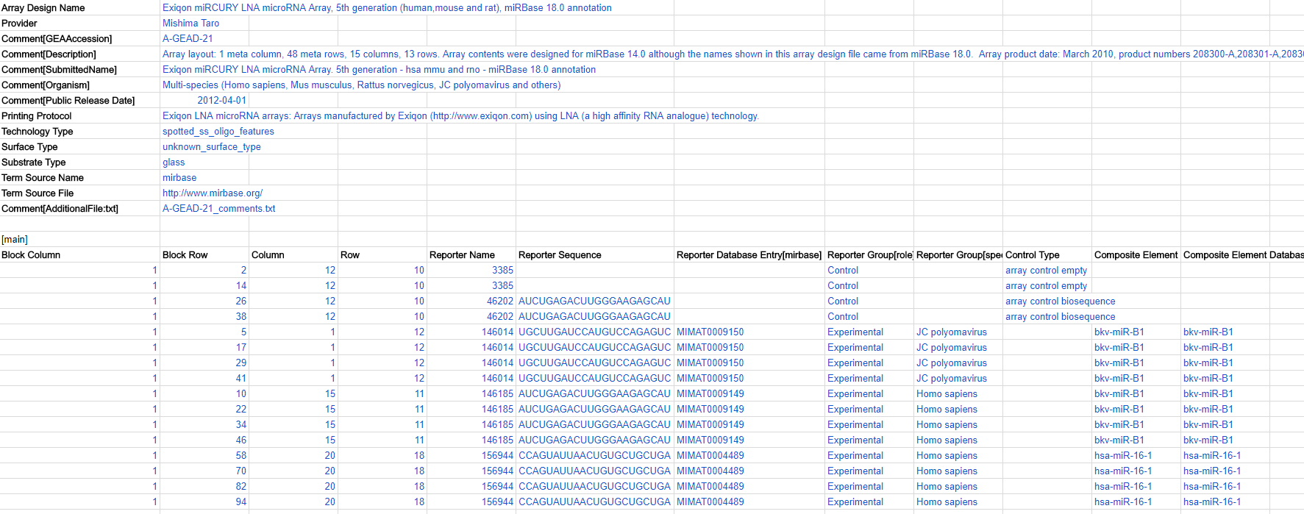Click the Control Type header cell
The width and height of the screenshot is (1304, 514).
[1032, 255]
